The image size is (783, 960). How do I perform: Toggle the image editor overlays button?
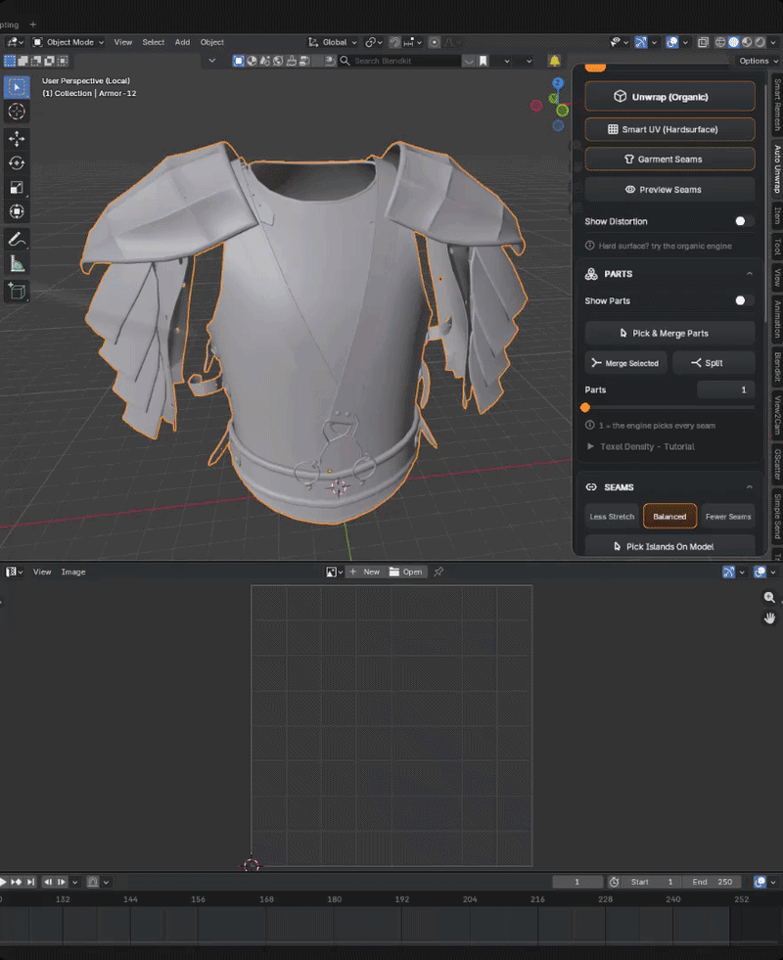[760, 571]
